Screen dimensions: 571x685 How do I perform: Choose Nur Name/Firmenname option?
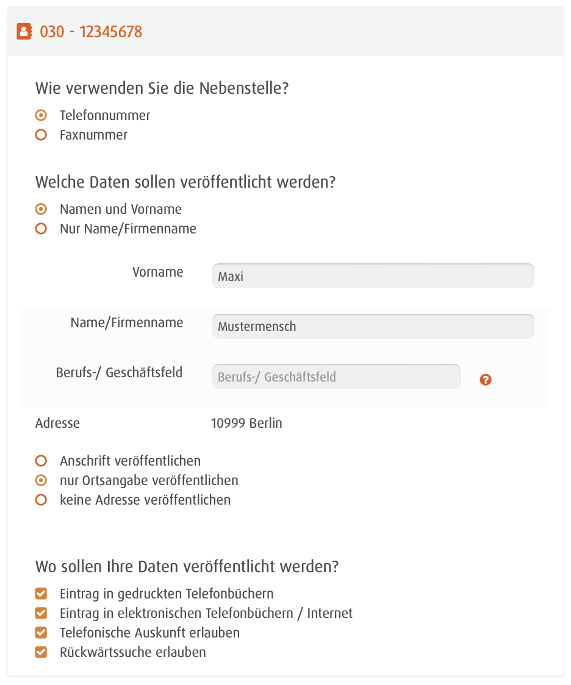coord(41,229)
